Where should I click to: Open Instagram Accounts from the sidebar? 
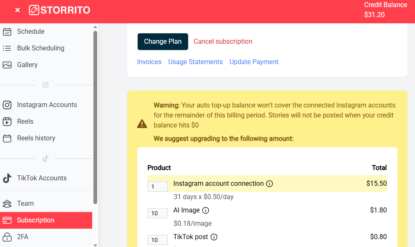tap(46, 105)
